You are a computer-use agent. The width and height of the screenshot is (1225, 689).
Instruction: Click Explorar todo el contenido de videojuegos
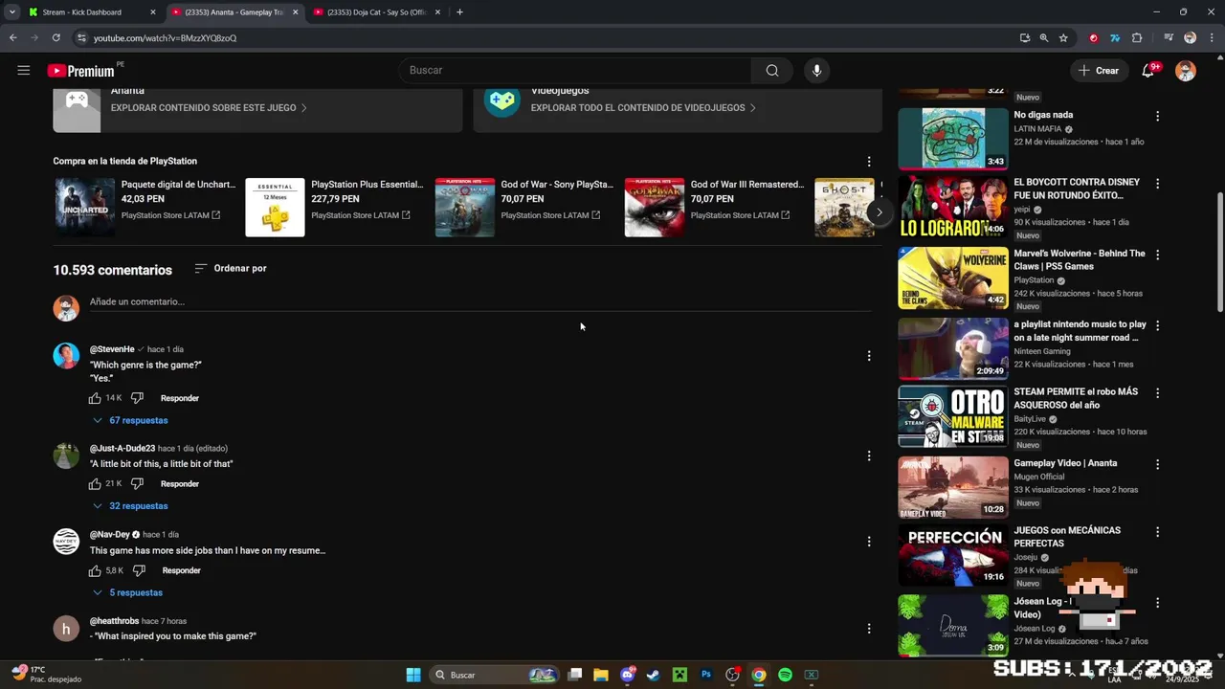(643, 108)
